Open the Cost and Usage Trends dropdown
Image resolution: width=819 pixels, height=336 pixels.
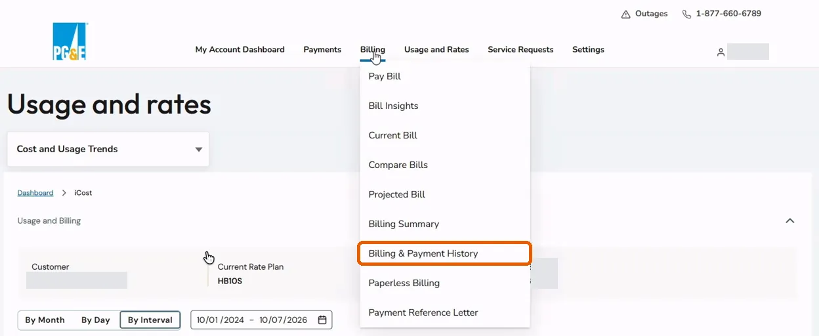[108, 149]
